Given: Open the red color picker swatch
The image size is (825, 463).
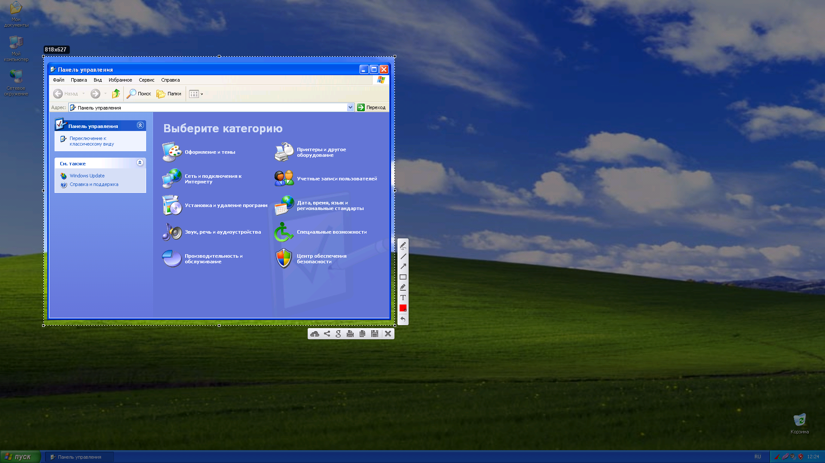Looking at the screenshot, I should [403, 308].
